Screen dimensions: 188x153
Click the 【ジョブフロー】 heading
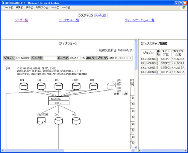point(67,44)
